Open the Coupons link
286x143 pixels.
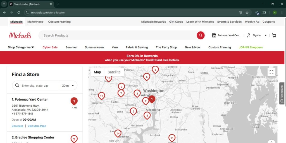pyautogui.click(x=269, y=22)
